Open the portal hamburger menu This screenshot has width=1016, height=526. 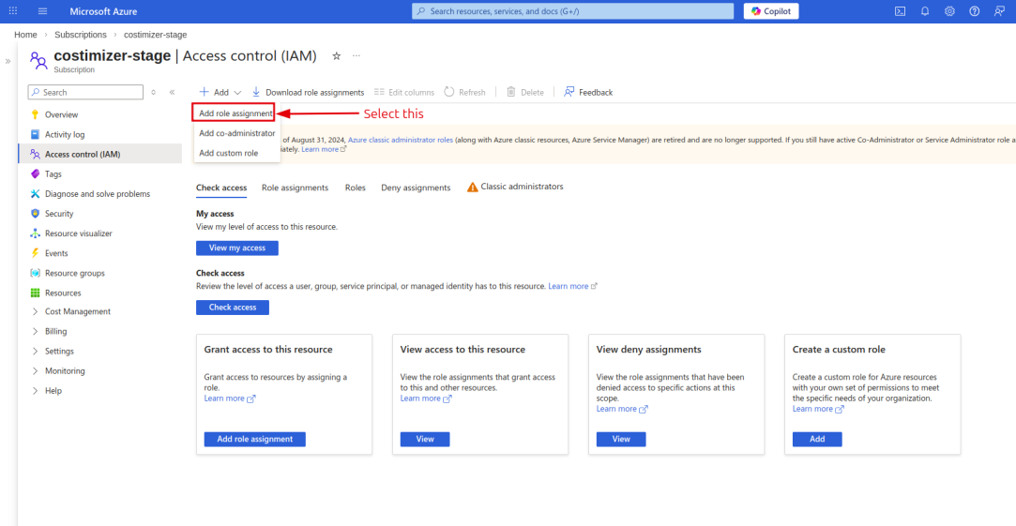click(x=43, y=11)
